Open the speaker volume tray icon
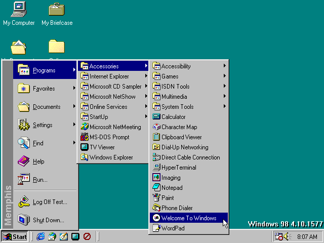 pyautogui.click(x=287, y=236)
